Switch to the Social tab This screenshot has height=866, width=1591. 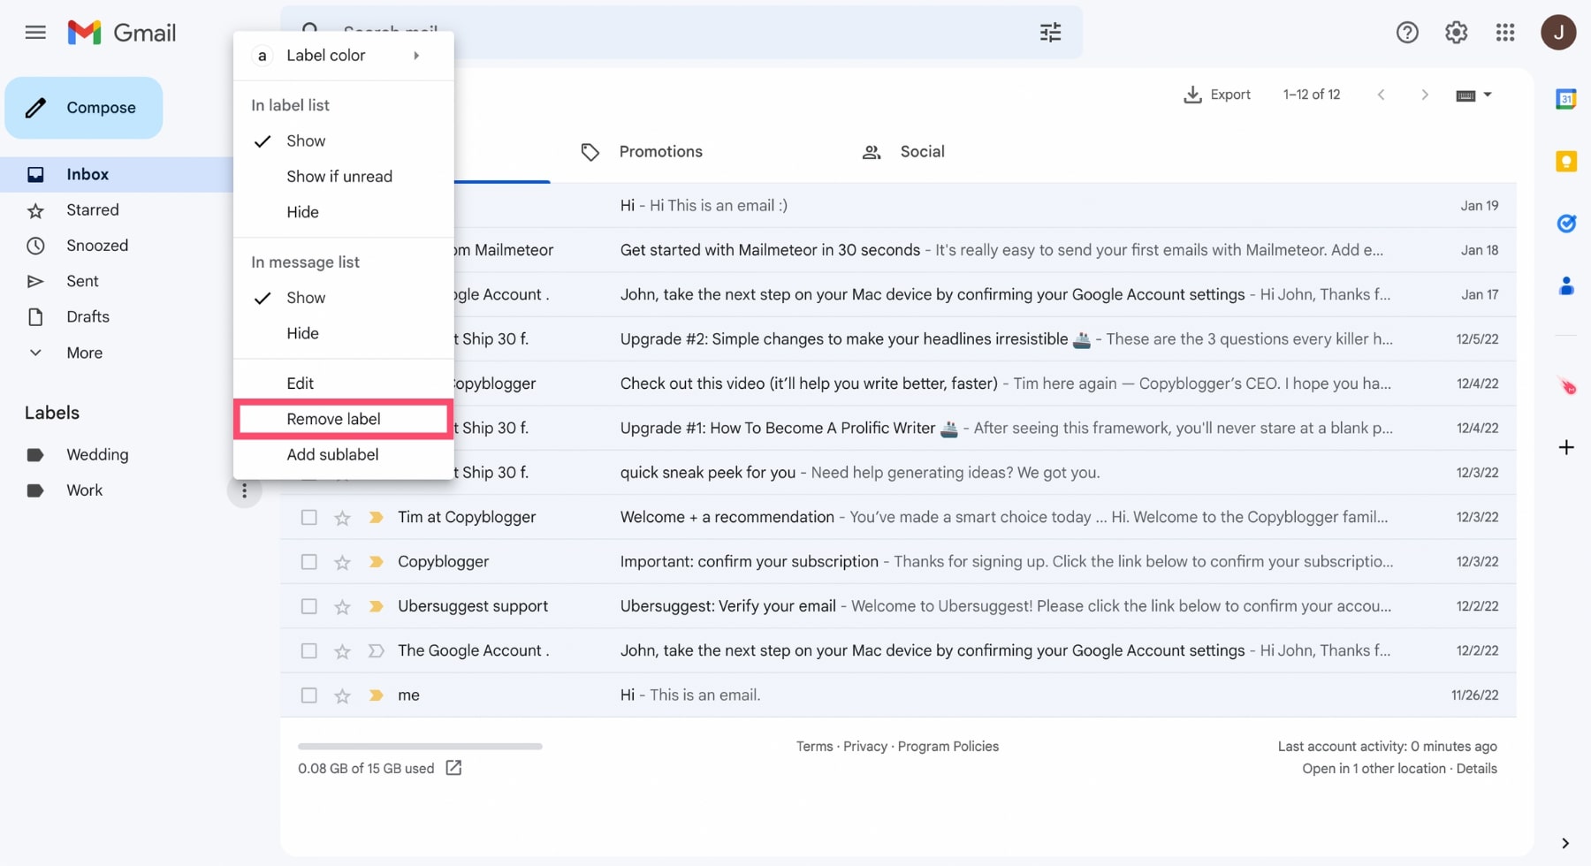click(x=903, y=152)
